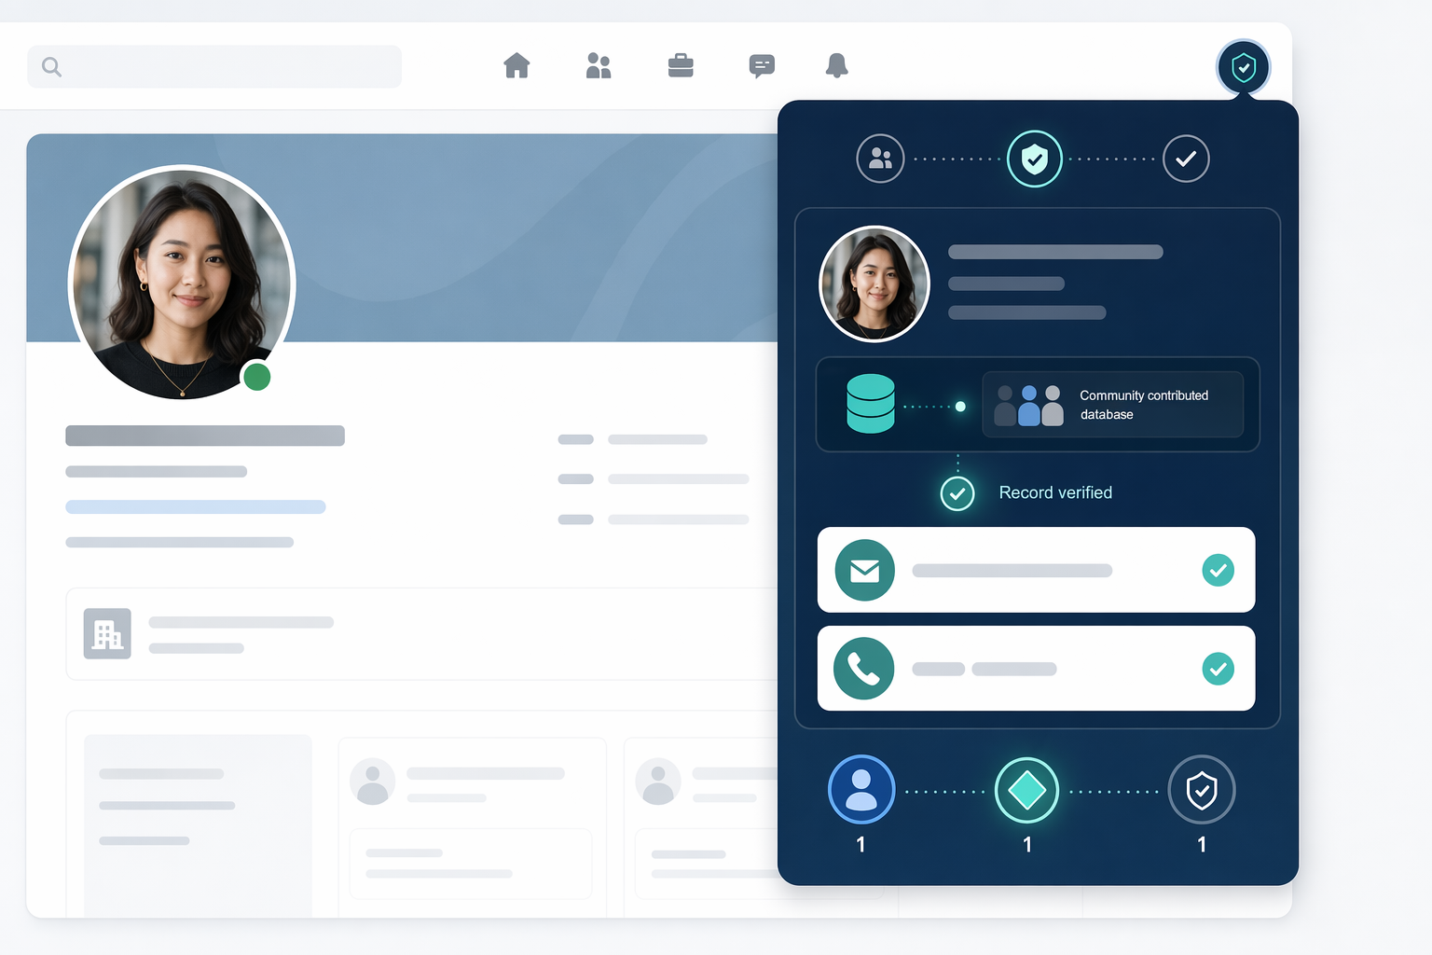The image size is (1432, 955).
Task: Select the 'Record verified' text
Action: [1055, 492]
